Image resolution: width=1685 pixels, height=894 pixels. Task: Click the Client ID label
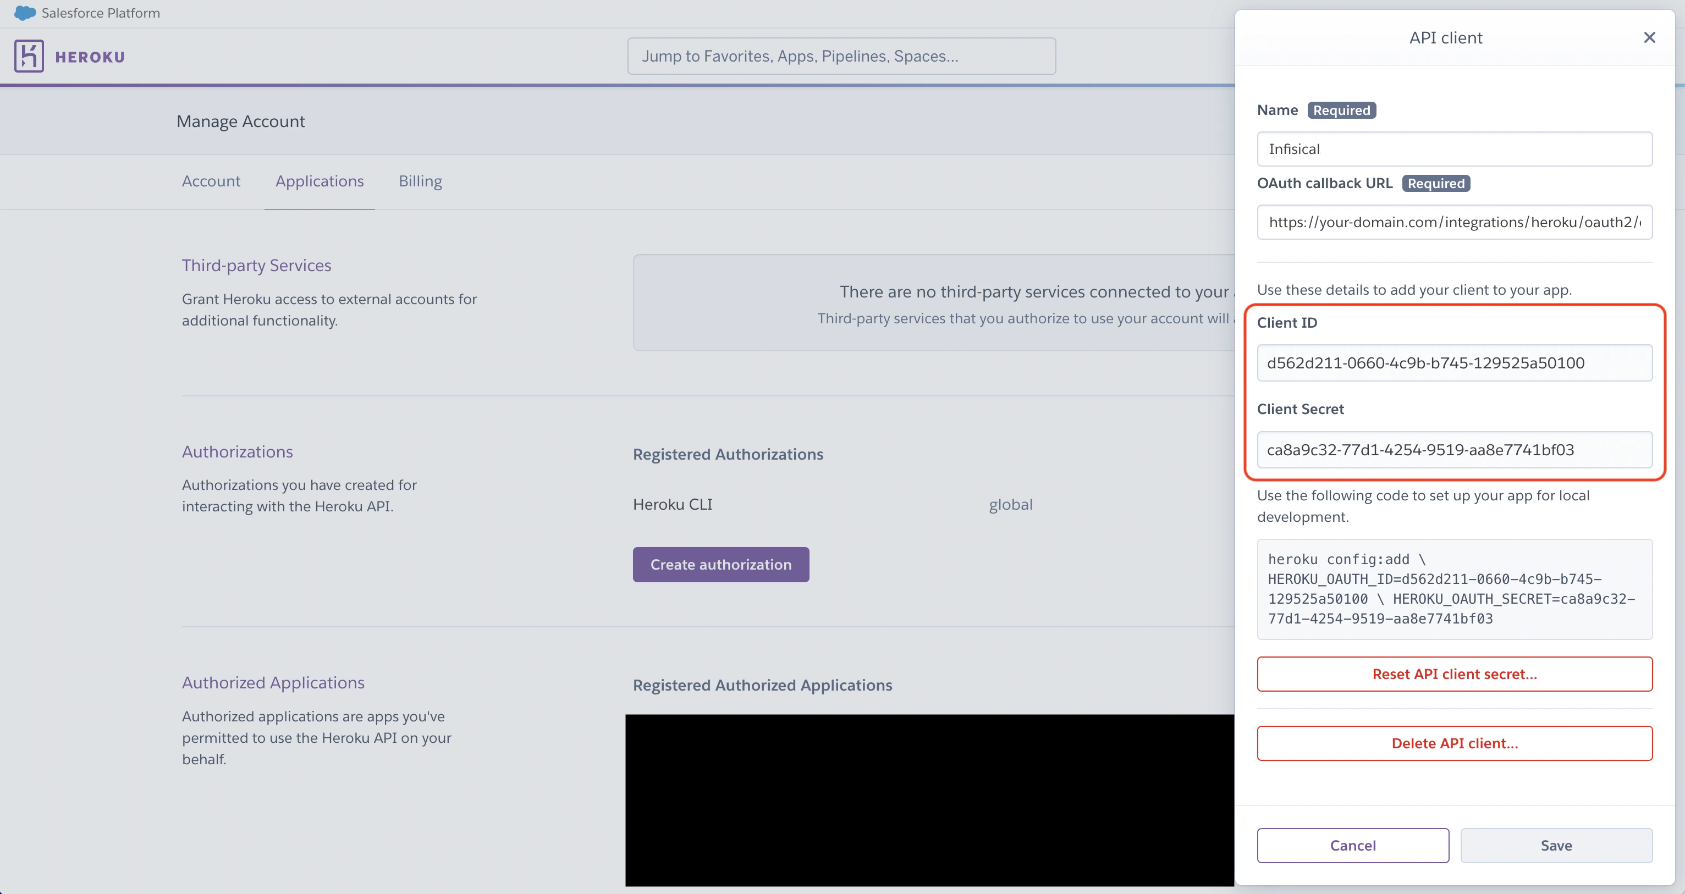point(1287,322)
